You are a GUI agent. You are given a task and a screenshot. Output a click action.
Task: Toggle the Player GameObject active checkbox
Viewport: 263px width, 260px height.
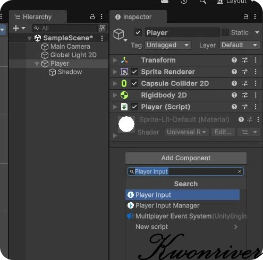[x=138, y=32]
